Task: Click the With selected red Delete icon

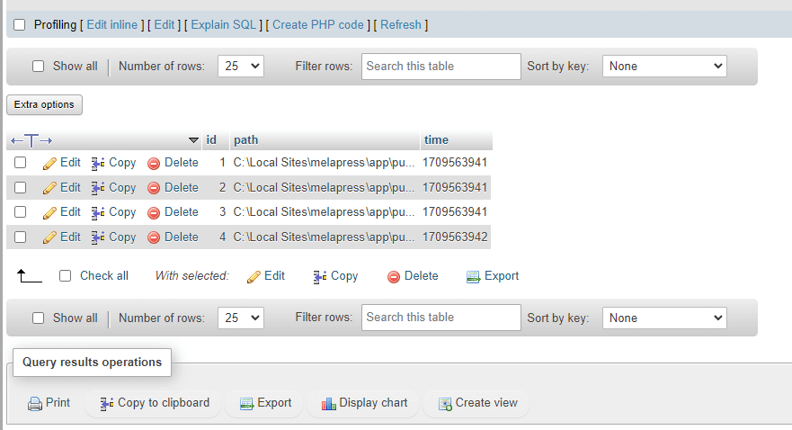Action: pyautogui.click(x=394, y=276)
